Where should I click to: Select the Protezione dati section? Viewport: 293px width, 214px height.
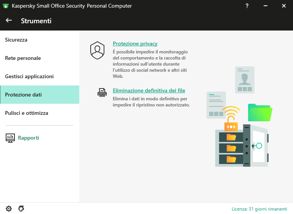click(x=40, y=95)
